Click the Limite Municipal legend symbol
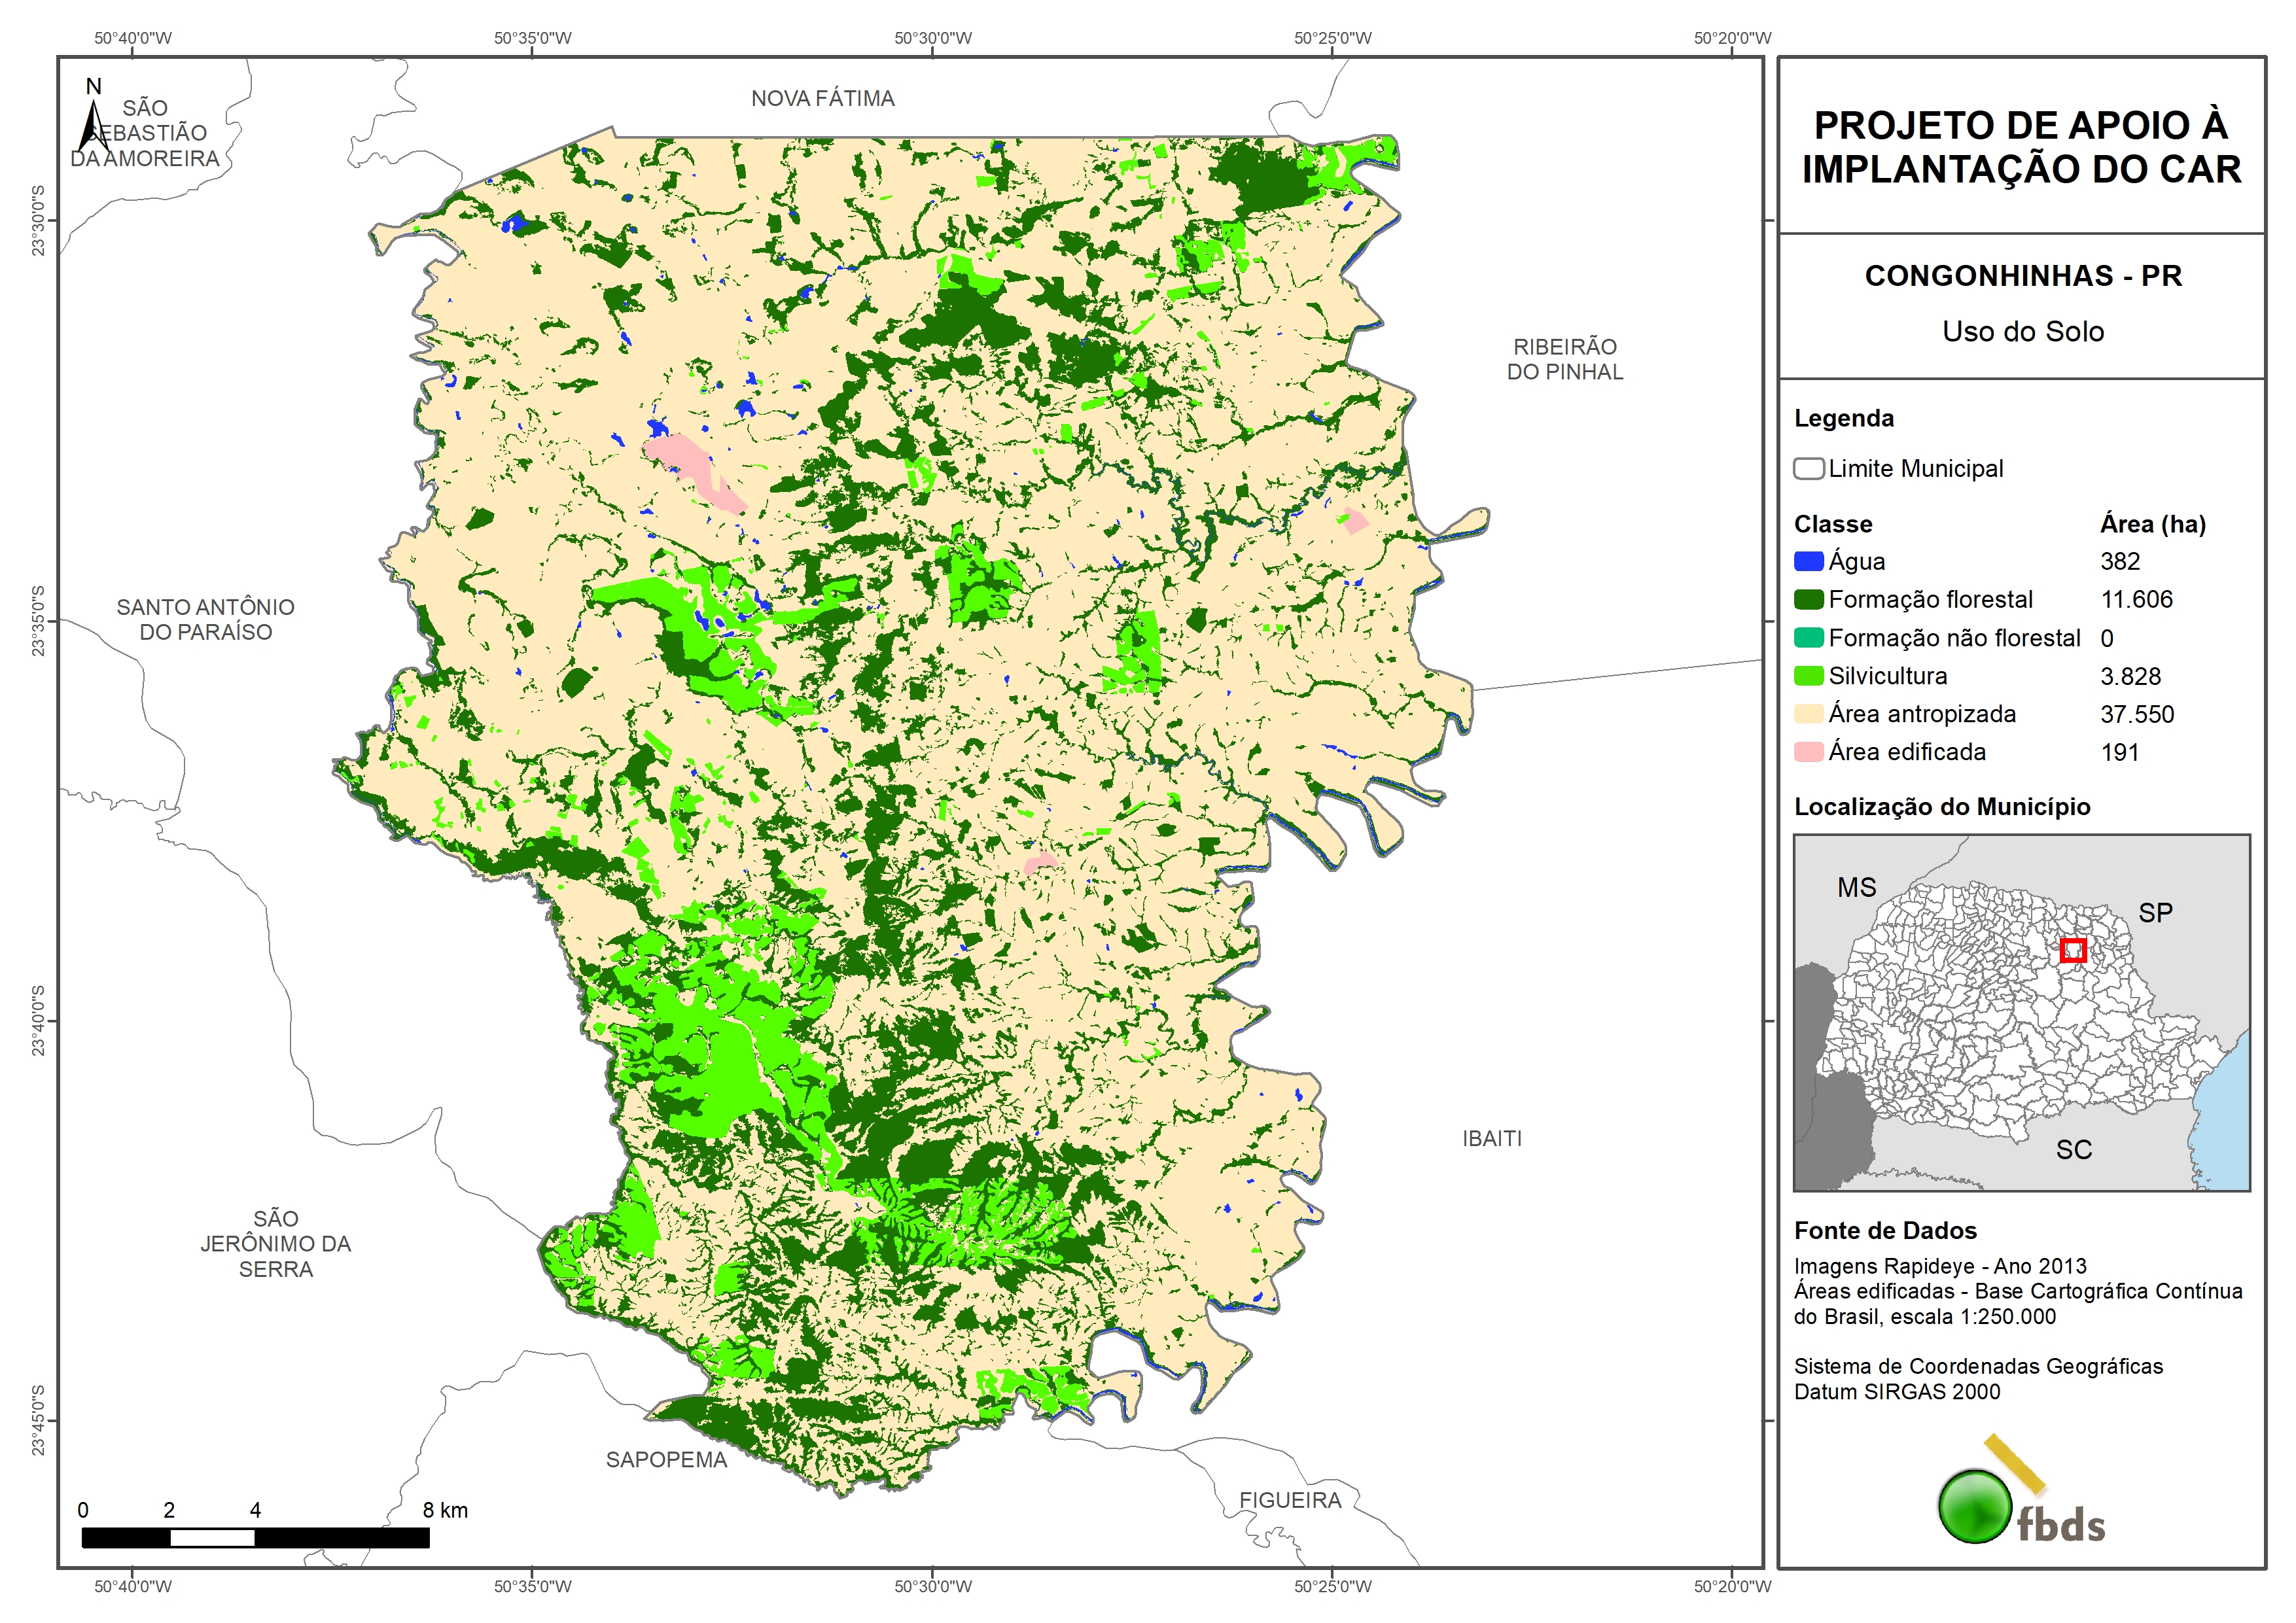Screen dimensions: 2296x1623 1808,469
